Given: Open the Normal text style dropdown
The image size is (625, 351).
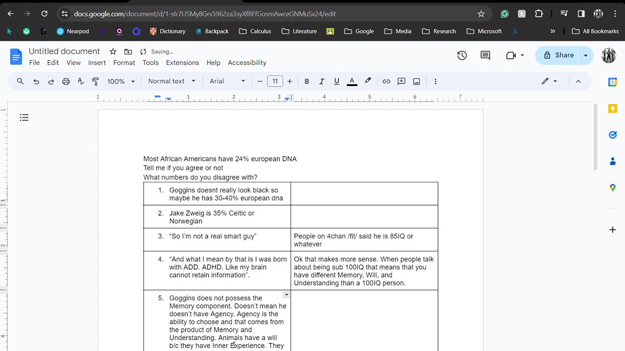Looking at the screenshot, I should point(172,81).
